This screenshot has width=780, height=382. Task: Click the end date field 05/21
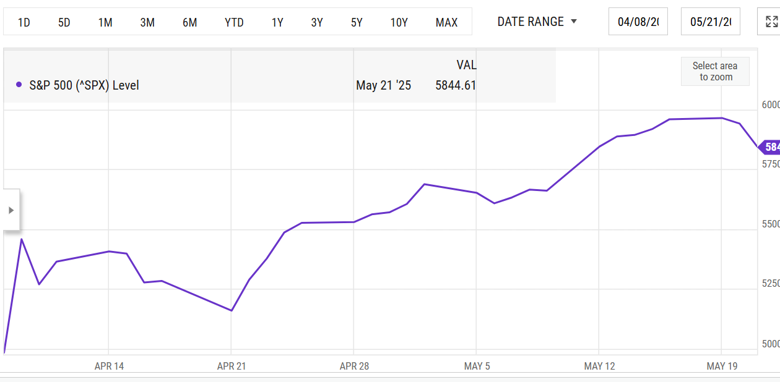(710, 22)
